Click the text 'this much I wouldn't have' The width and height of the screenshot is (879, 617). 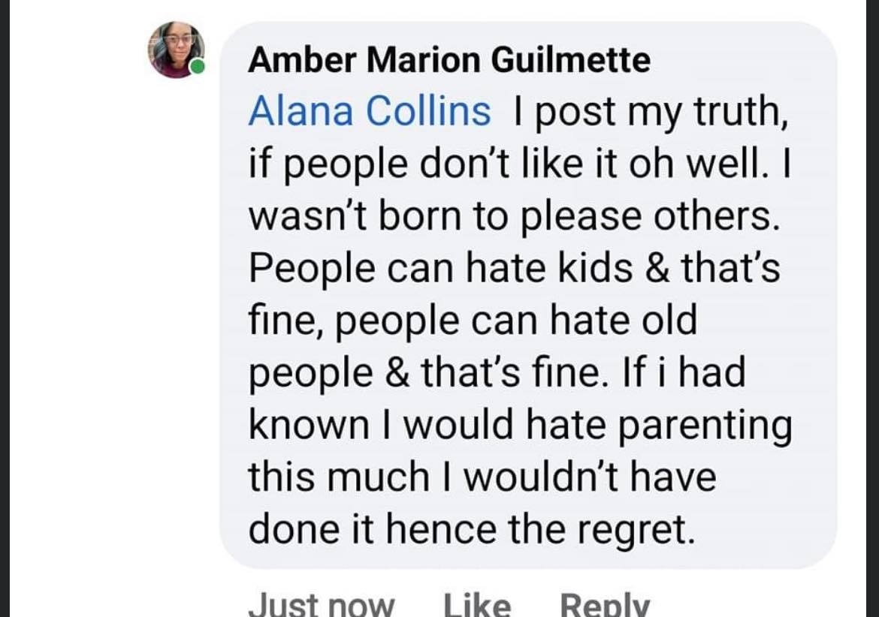pos(482,477)
